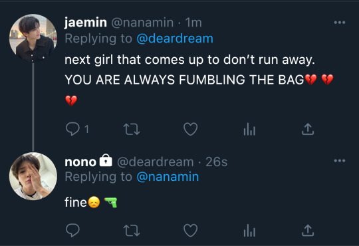Open the @nanamin mention link
Image resolution: width=359 pixels, height=246 pixels.
pos(168,177)
